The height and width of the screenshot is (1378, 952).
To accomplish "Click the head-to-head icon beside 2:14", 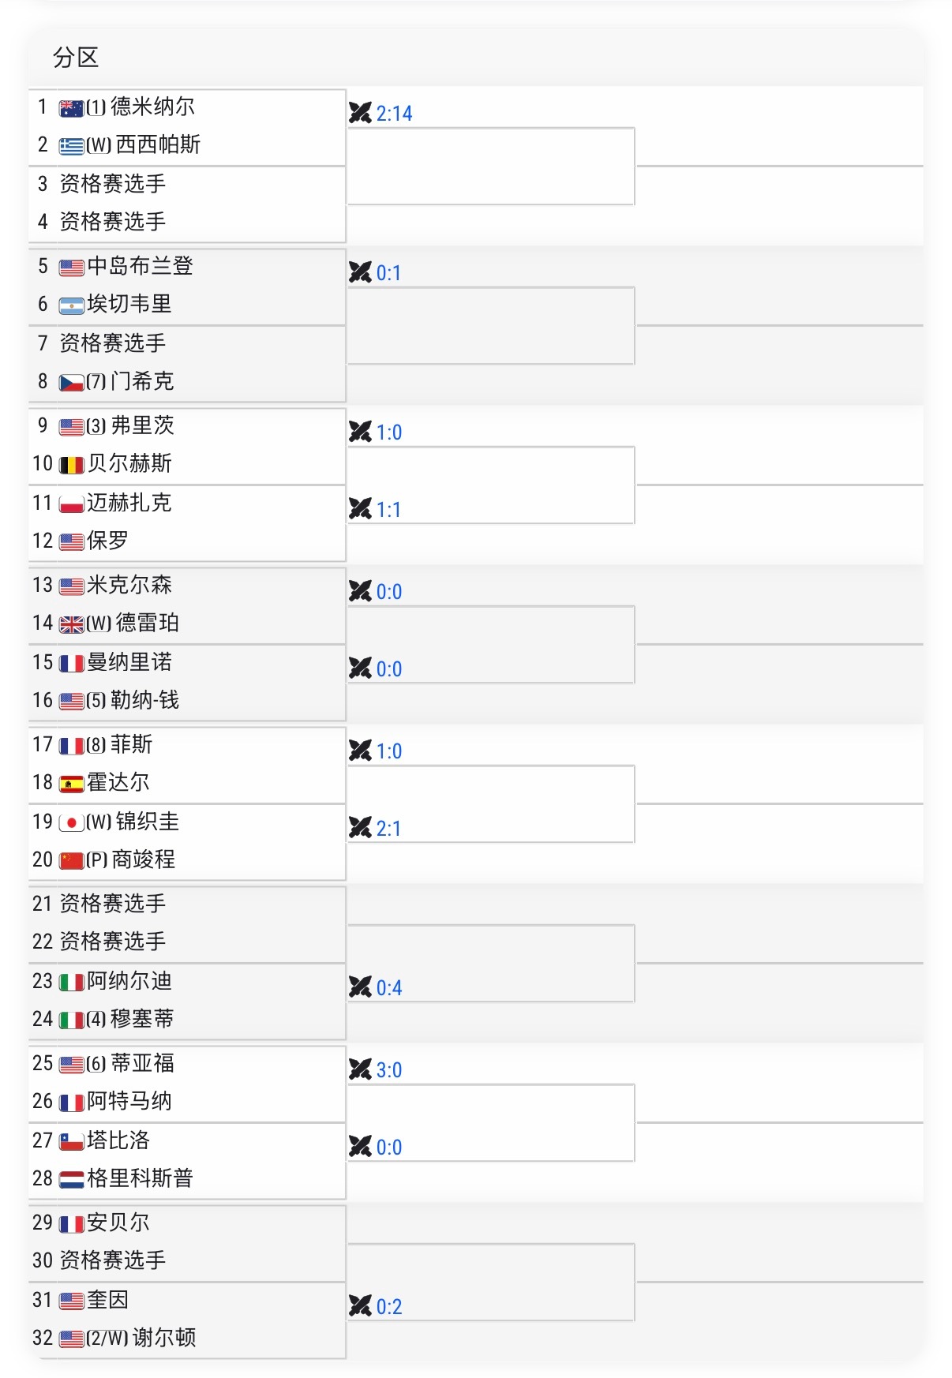I will (360, 113).
